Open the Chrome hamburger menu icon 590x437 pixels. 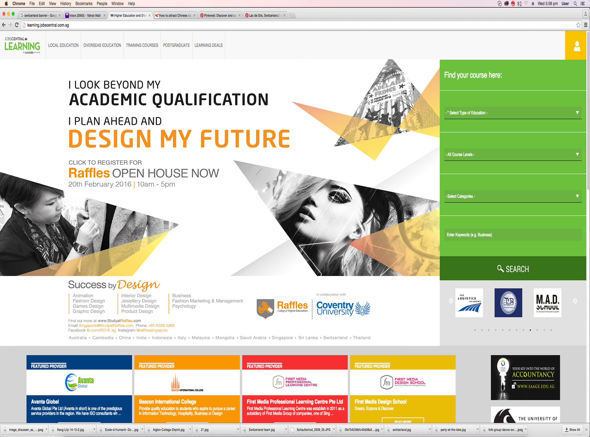coord(586,25)
